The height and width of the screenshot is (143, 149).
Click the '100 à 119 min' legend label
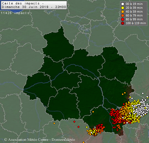tap(136, 23)
